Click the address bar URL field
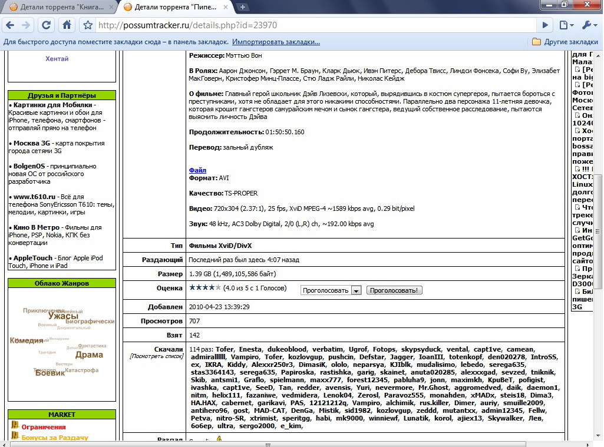 click(x=316, y=25)
